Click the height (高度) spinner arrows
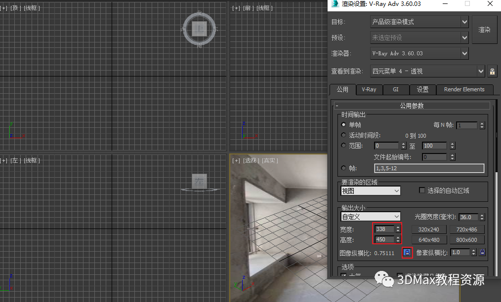This screenshot has width=501, height=302. click(398, 239)
